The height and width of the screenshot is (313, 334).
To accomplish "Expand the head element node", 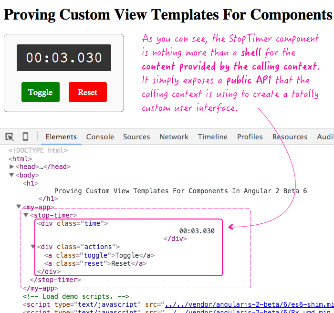I will pos(12,167).
